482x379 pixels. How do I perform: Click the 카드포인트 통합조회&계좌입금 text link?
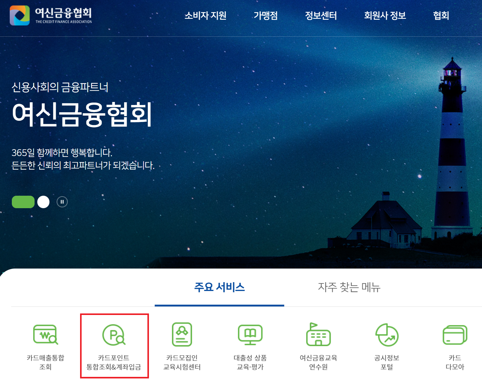(114, 362)
